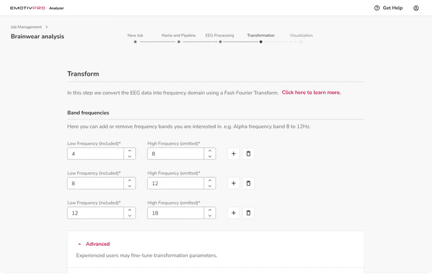Add a band after the 12–18 row
The height and width of the screenshot is (274, 432).
[x=234, y=213]
